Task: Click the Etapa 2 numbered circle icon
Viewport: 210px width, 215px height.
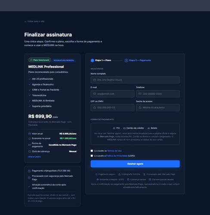Action: [x=126, y=61]
